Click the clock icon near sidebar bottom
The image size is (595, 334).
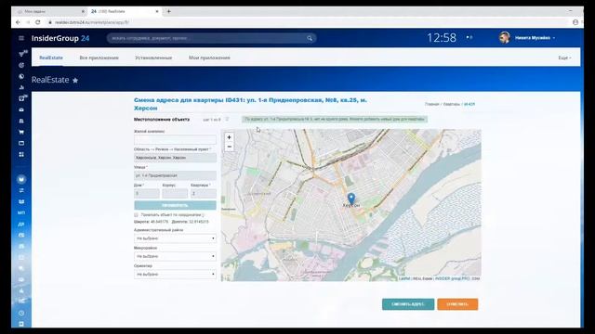point(21,313)
